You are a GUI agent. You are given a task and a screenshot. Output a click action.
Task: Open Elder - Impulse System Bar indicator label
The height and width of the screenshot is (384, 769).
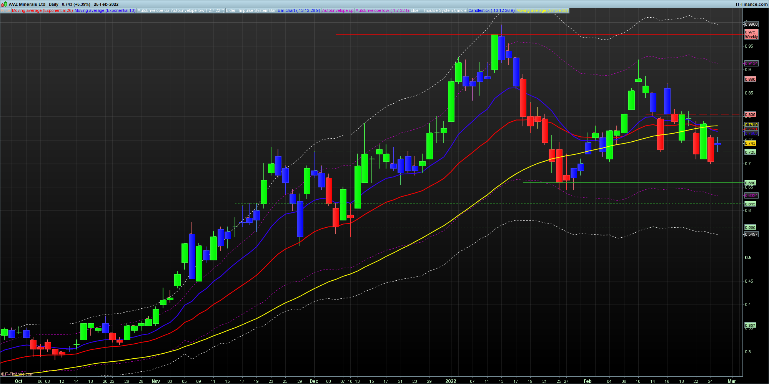coord(251,10)
